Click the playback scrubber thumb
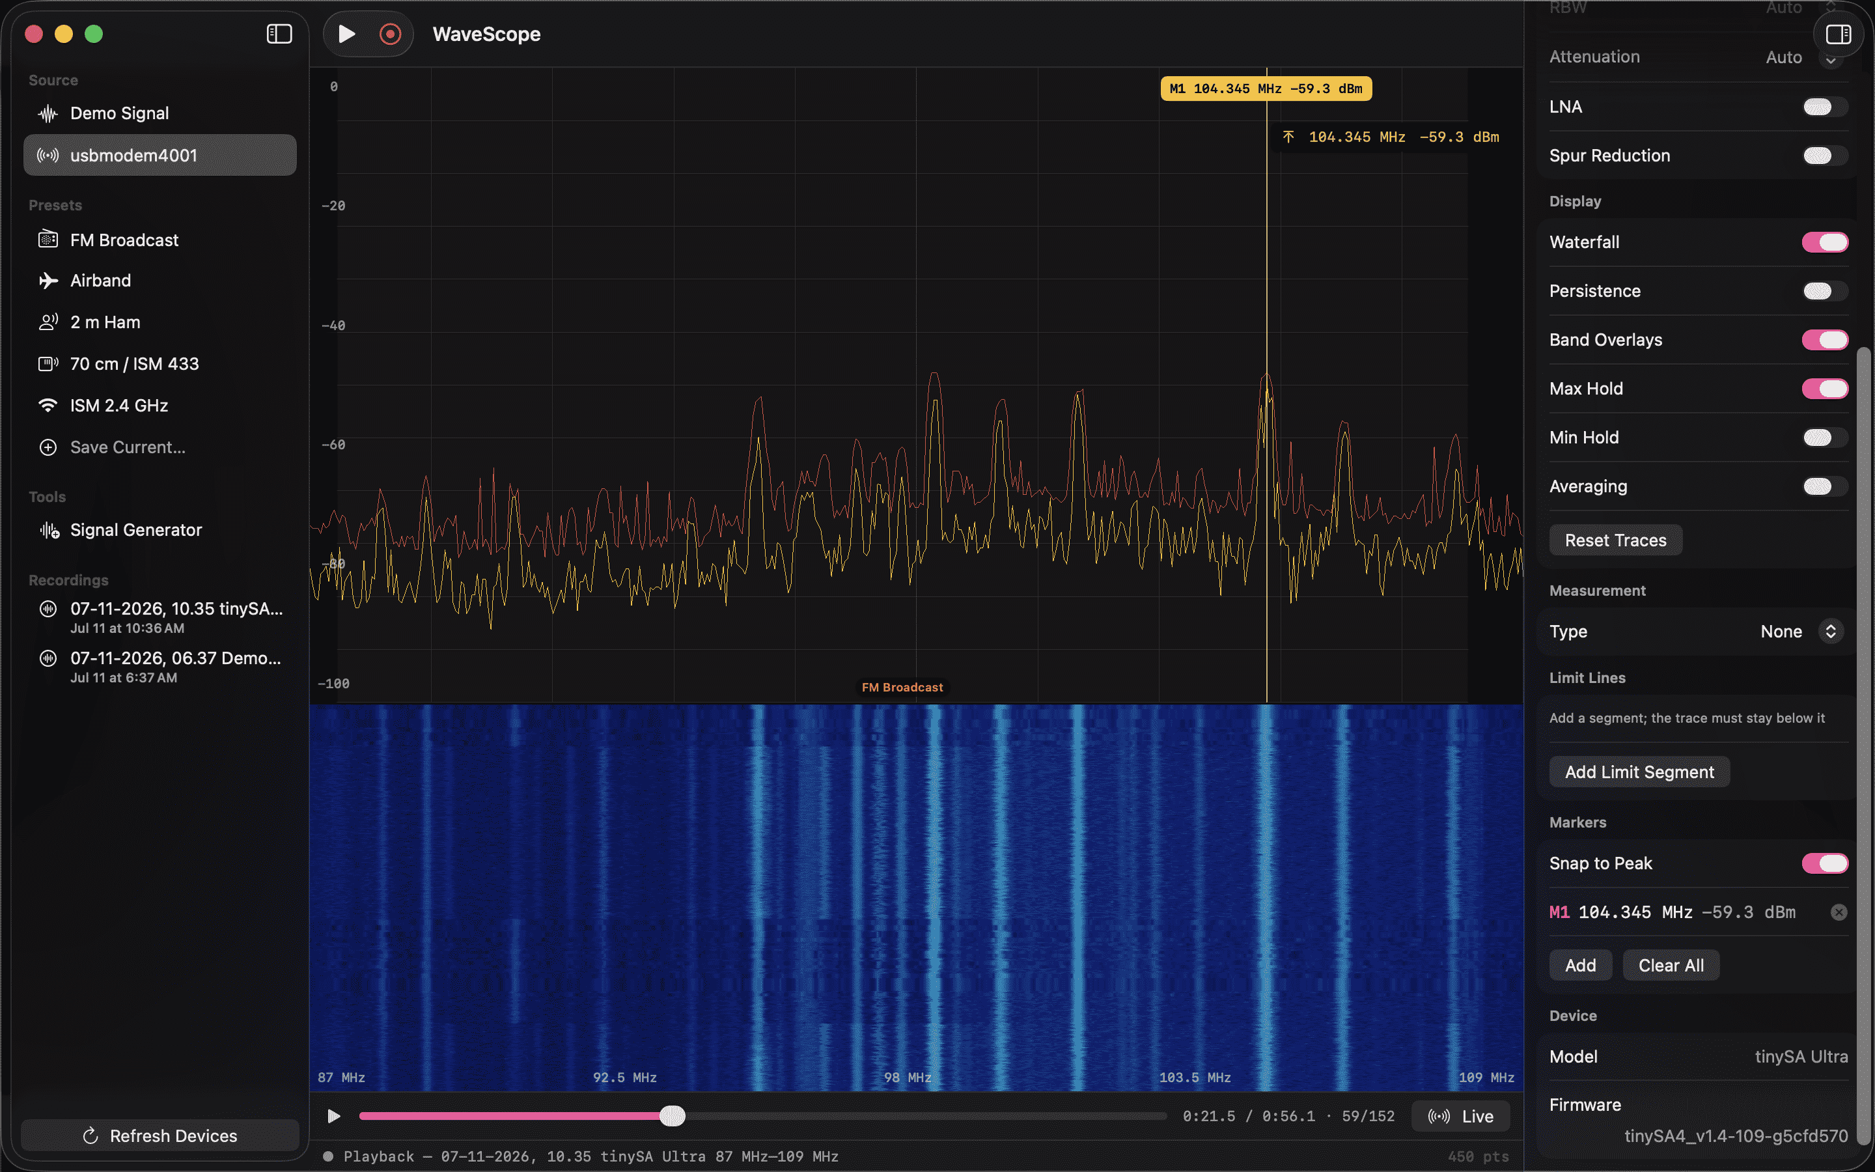The image size is (1875, 1172). tap(673, 1116)
